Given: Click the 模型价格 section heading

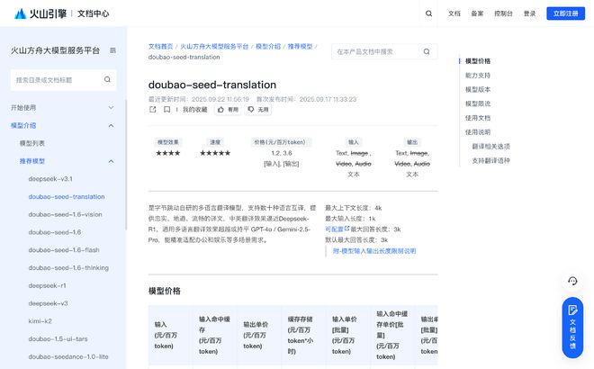Looking at the screenshot, I should (165, 291).
